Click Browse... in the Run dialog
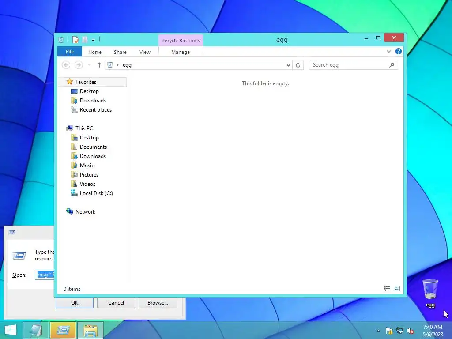The width and height of the screenshot is (452, 339). click(x=158, y=303)
